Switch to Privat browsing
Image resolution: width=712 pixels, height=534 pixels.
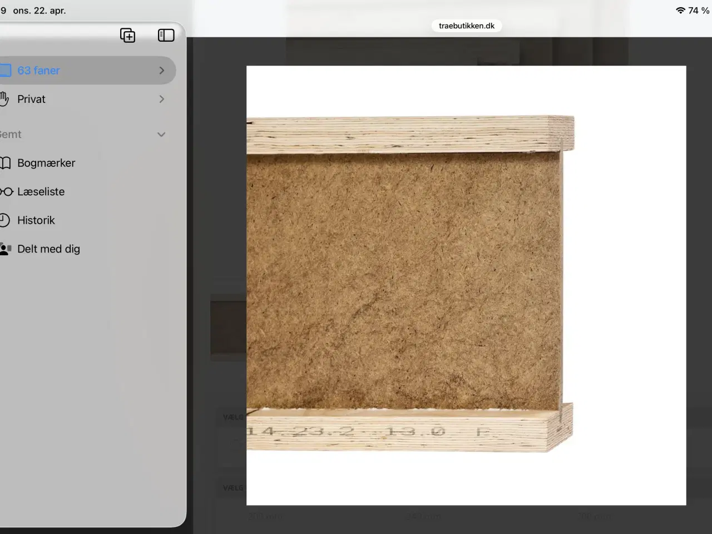(32, 99)
